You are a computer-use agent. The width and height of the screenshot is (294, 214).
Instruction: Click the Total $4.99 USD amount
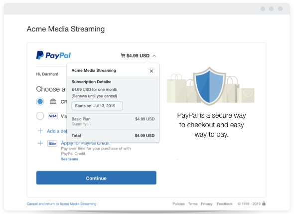click(x=145, y=136)
